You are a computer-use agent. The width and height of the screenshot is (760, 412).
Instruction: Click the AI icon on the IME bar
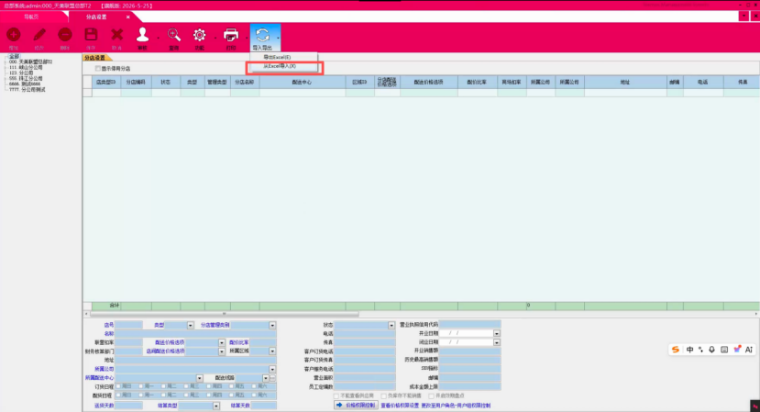pyautogui.click(x=749, y=350)
